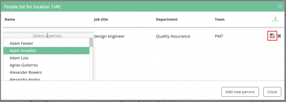Viewport: 286px width, 102px height.
Task: Close the UAE people list dialog
Action: 280,6
